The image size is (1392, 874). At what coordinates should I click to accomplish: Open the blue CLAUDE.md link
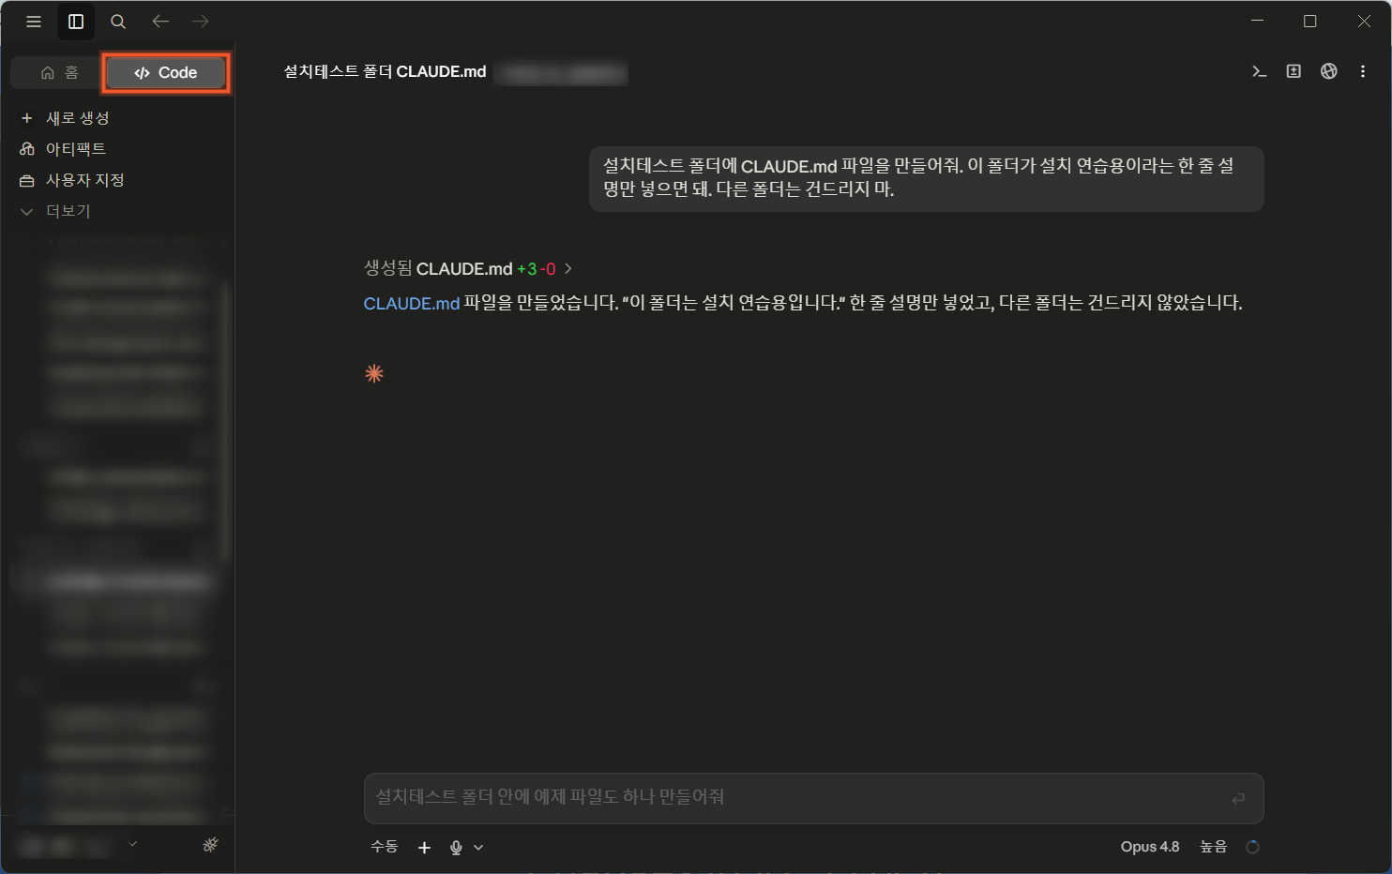411,304
